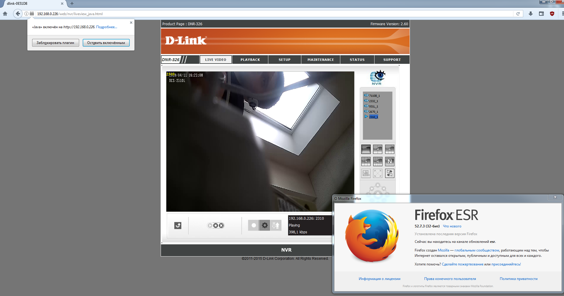Switch to single-camera view layout
The width and height of the screenshot is (564, 296).
[x=366, y=149]
